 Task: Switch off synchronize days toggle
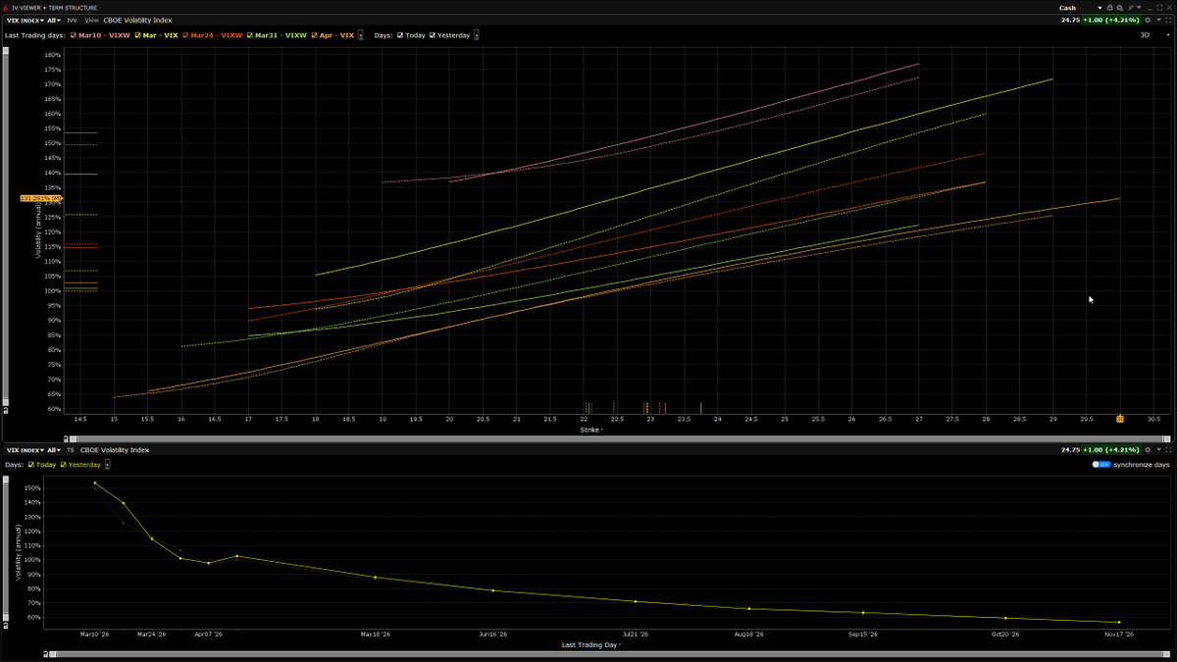pyautogui.click(x=1101, y=464)
